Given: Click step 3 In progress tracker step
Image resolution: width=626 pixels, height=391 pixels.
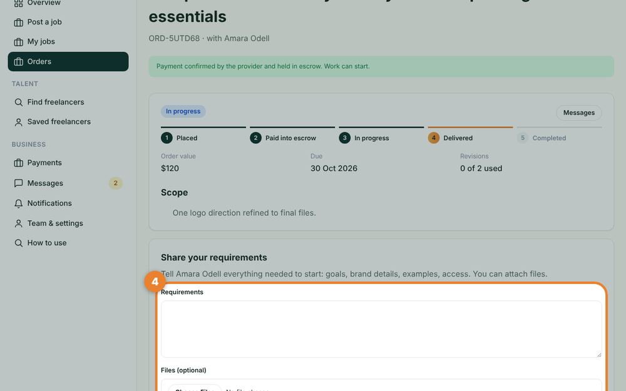Looking at the screenshot, I should tap(381, 136).
